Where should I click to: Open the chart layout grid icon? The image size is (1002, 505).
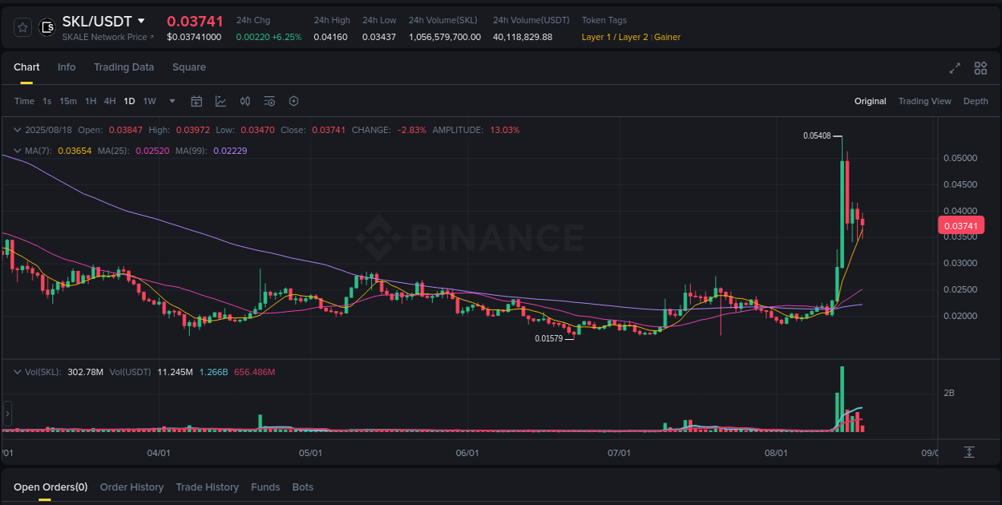980,68
